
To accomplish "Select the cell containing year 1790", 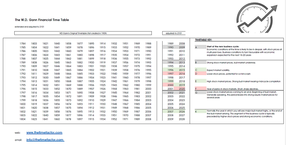I will (23, 66).
